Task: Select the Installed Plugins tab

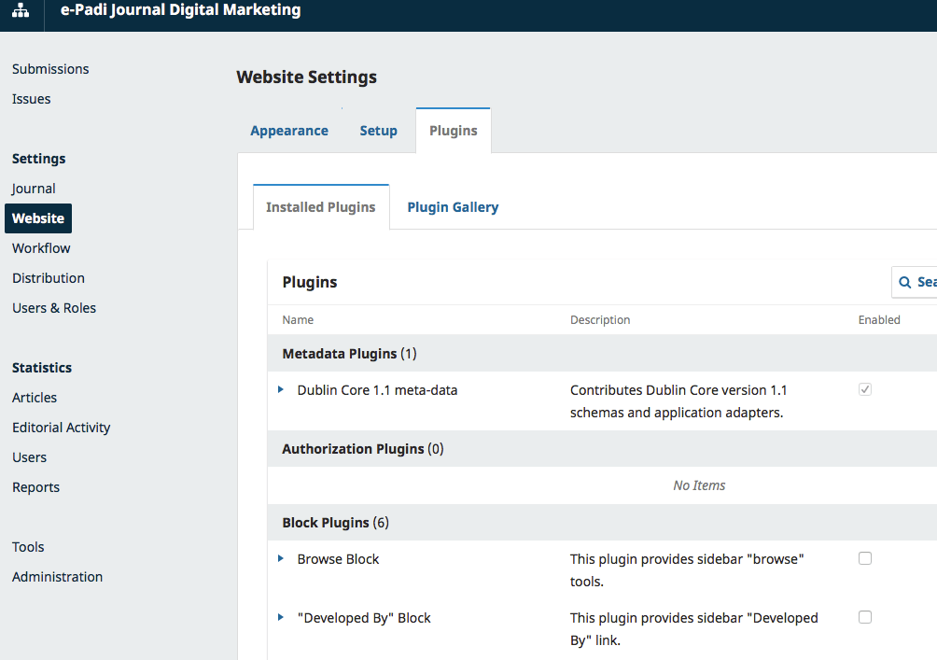Action: point(320,207)
